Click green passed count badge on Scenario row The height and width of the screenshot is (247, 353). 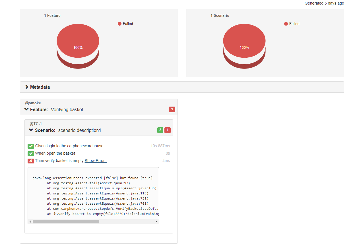pyautogui.click(x=160, y=130)
